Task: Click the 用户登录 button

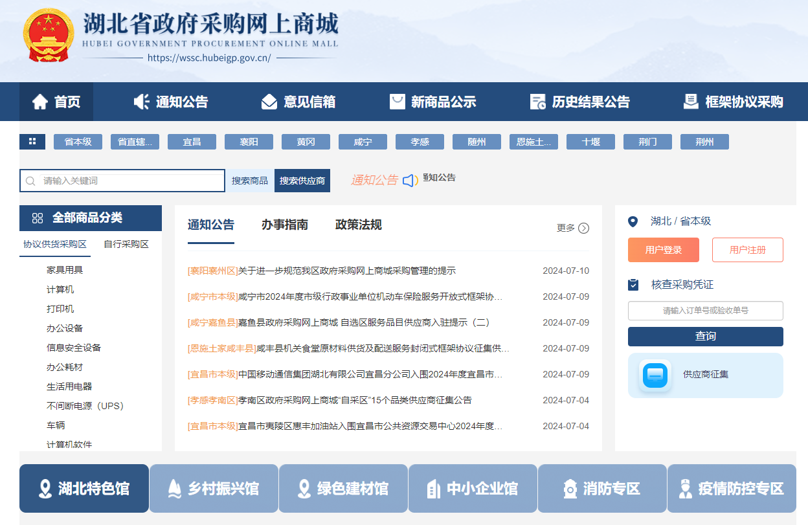Action: [663, 249]
